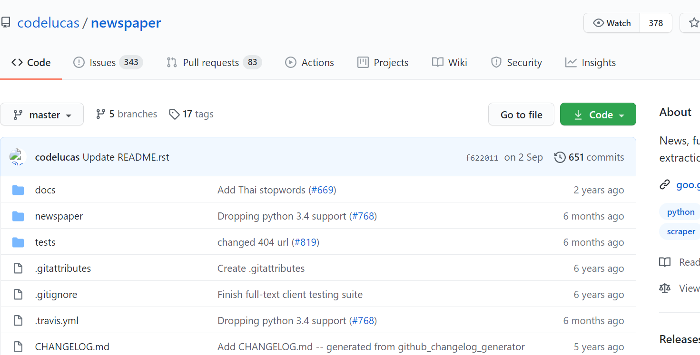Viewport: 700px width, 355px height.
Task: Click the repository book icon beside codelucas
Action: pos(5,23)
